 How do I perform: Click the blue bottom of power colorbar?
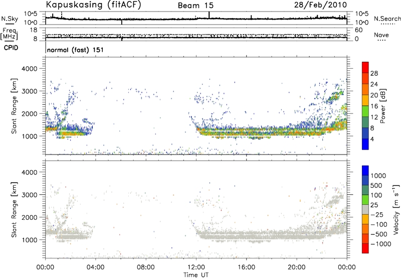pos(365,144)
